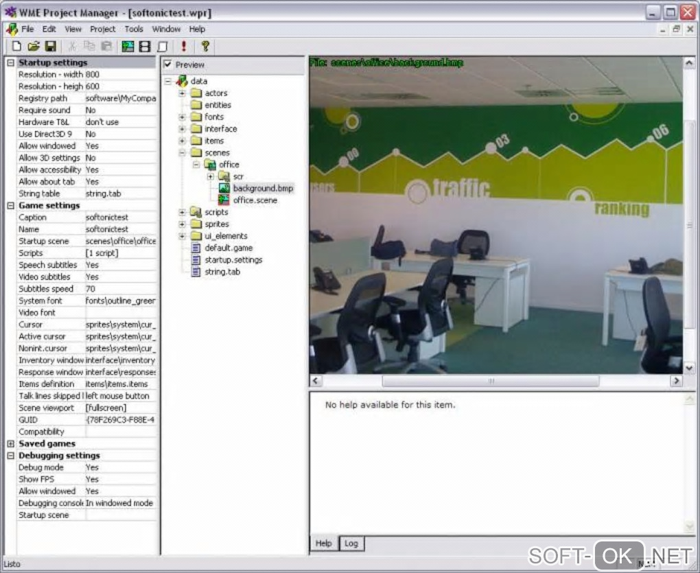Viewport: 700px width, 573px height.
Task: Click the New project toolbar icon
Action: pos(16,46)
